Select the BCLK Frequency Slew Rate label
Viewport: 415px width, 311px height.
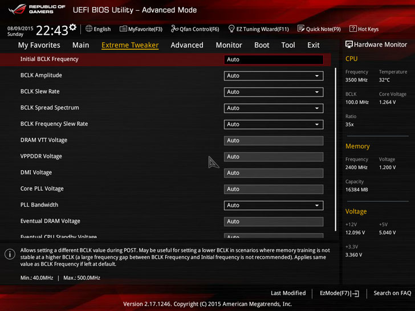tap(54, 124)
